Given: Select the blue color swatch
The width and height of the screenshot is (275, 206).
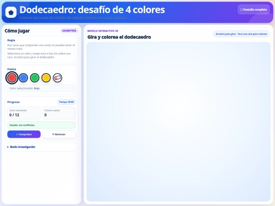Looking at the screenshot, I should pyautogui.click(x=23, y=78).
